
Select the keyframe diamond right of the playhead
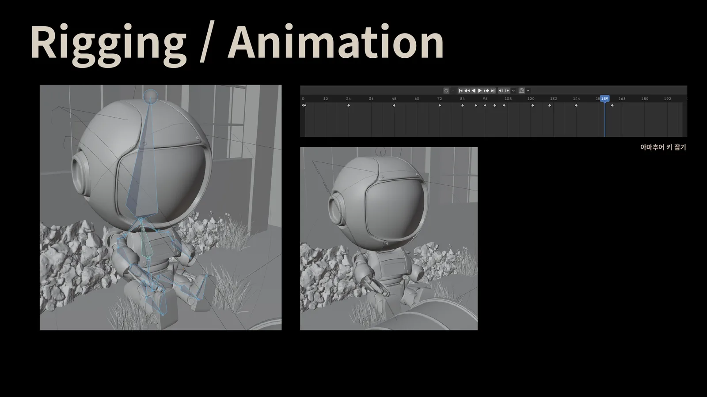click(612, 105)
